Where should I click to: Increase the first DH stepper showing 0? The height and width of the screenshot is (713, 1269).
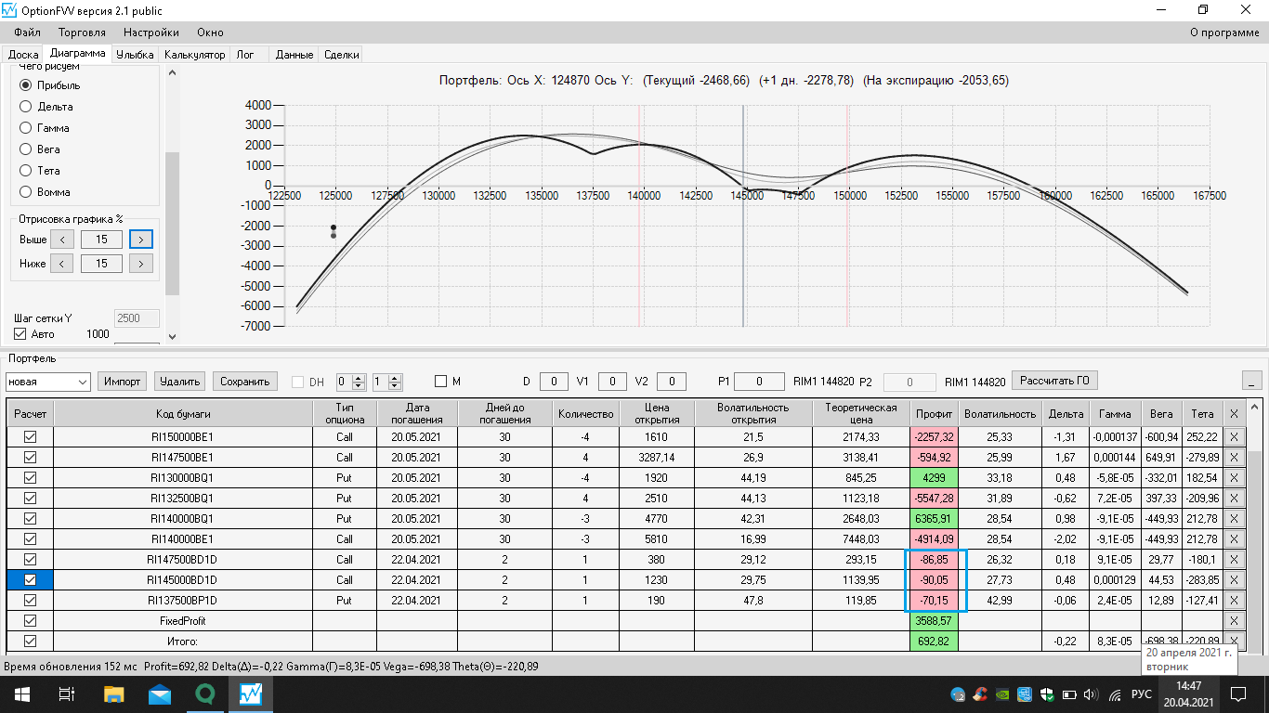click(x=359, y=378)
